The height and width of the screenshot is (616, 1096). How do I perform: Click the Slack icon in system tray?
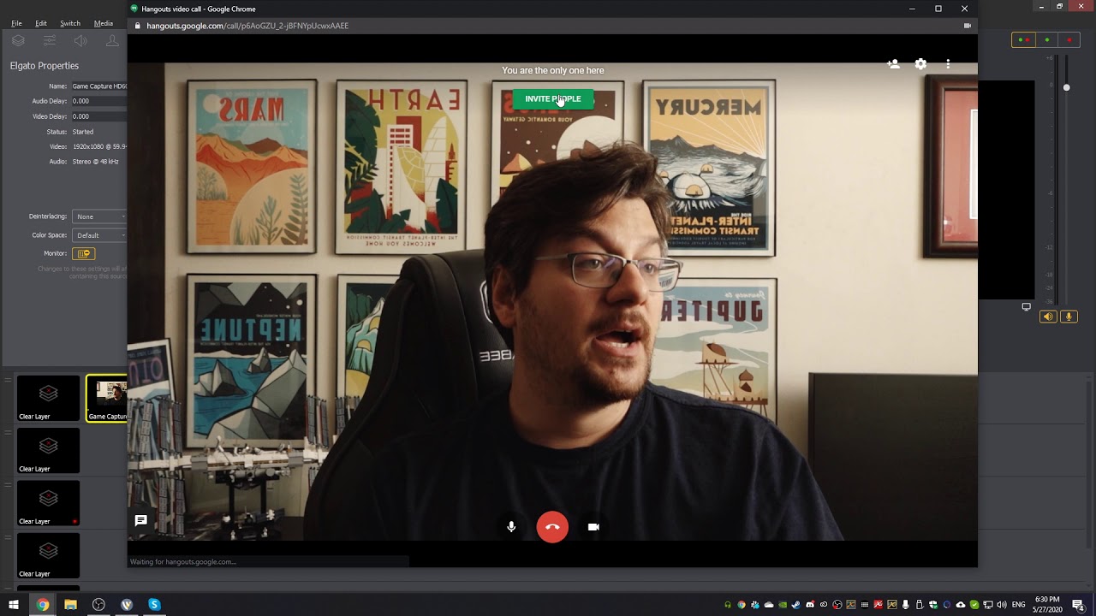[x=755, y=605]
